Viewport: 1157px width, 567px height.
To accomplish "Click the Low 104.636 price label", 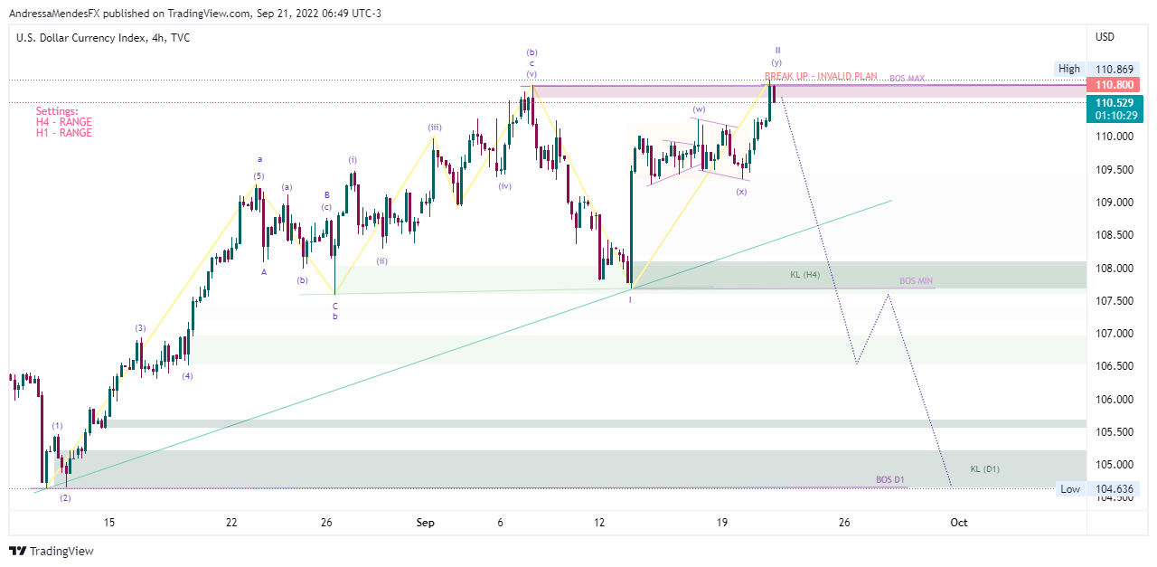I will 1097,489.
